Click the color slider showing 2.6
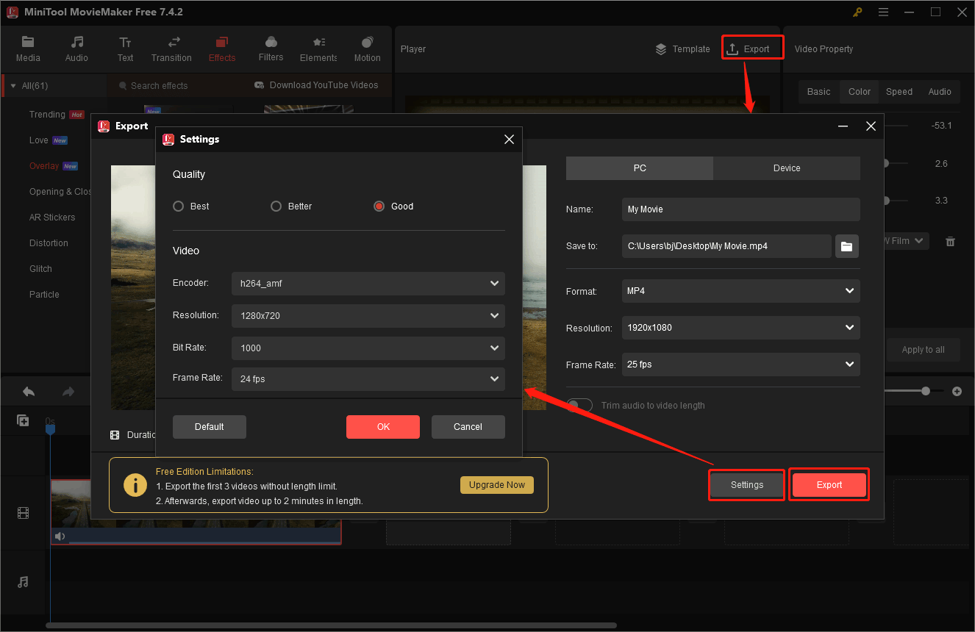This screenshot has height=632, width=975. (885, 164)
